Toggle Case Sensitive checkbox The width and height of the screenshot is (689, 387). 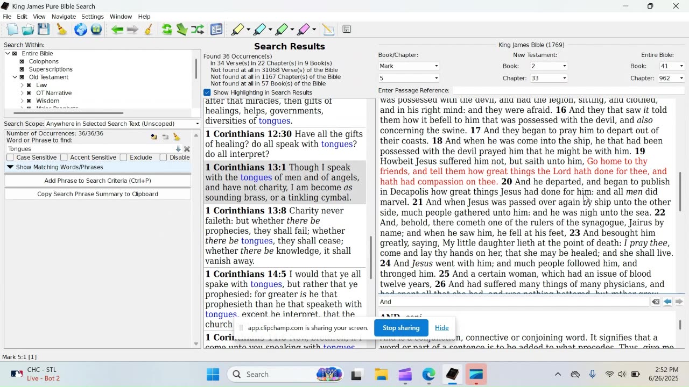click(x=10, y=157)
